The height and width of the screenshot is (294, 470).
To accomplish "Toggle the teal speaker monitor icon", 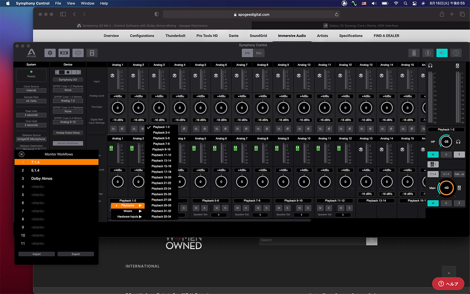I will [442, 53].
